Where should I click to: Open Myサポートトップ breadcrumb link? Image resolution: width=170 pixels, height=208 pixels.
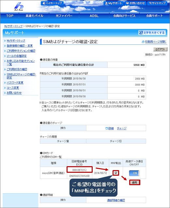[13, 26]
